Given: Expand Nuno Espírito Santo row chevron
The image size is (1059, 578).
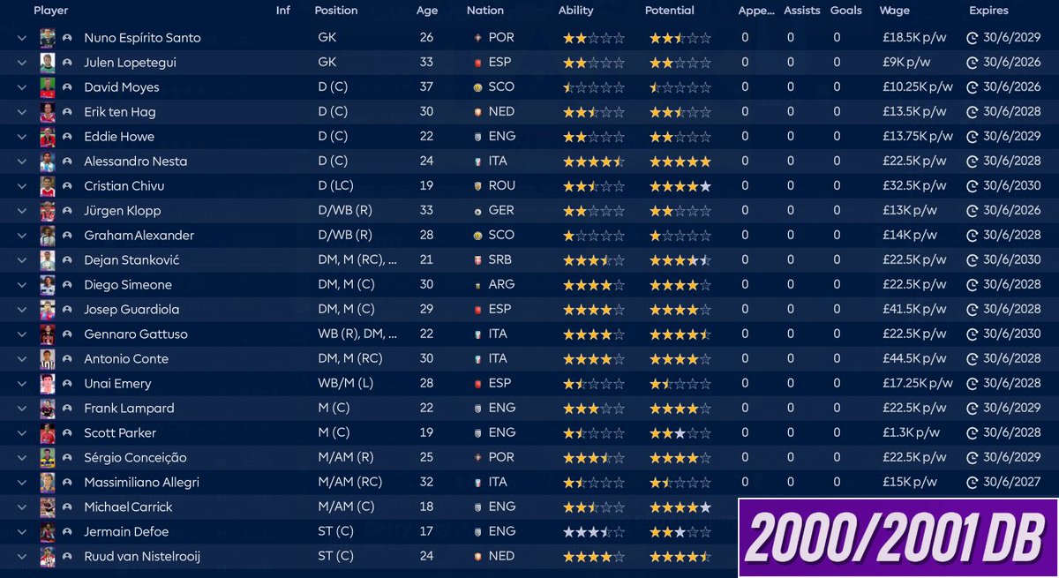Looking at the screenshot, I should point(21,38).
